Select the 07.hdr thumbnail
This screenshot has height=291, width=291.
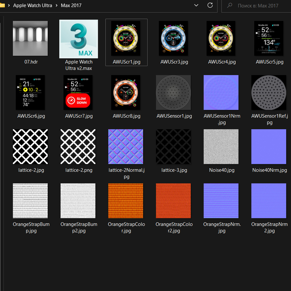pyautogui.click(x=30, y=38)
